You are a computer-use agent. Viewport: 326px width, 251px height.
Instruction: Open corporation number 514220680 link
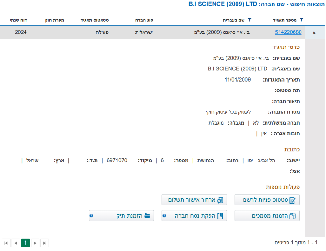pos(288,32)
